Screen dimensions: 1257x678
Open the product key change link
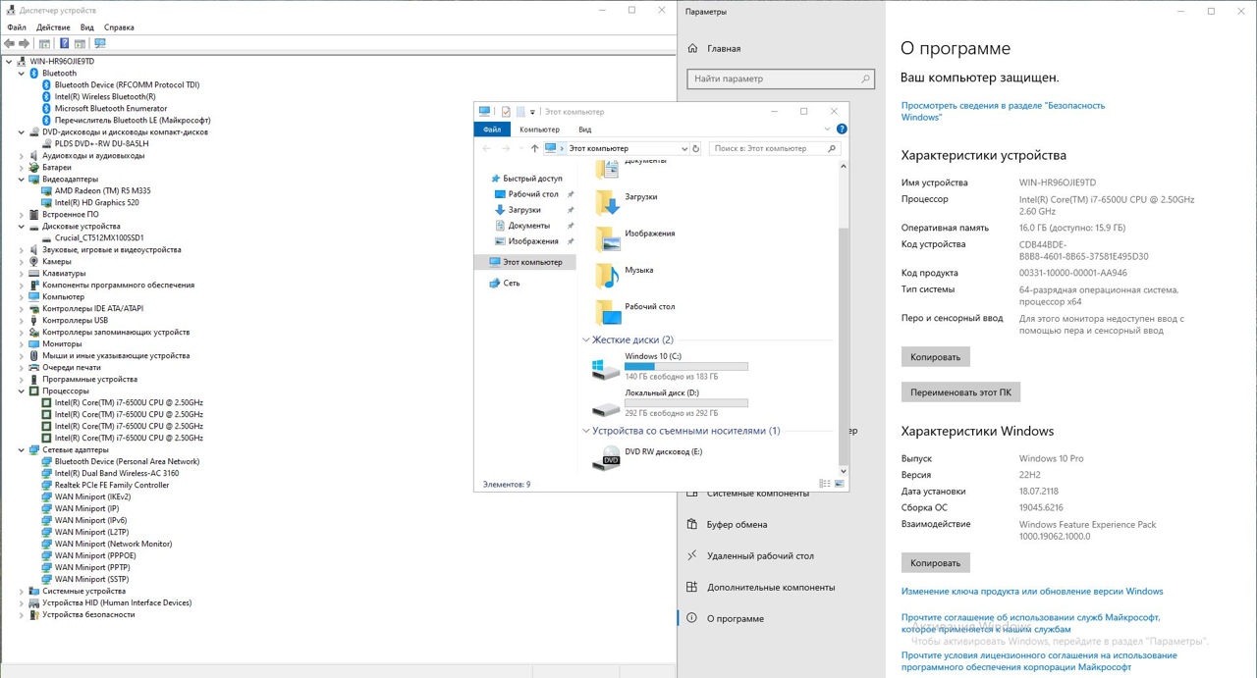point(1031,592)
